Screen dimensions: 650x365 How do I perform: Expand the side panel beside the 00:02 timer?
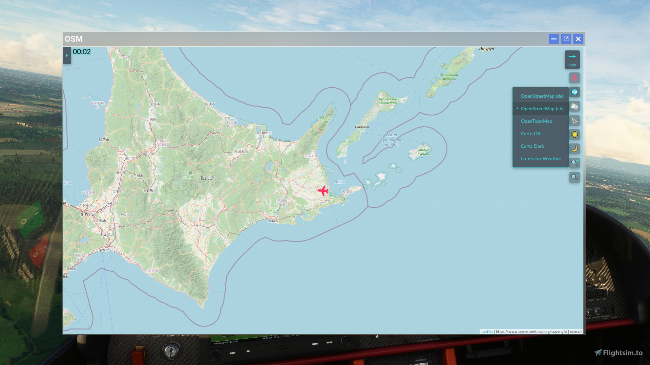coord(67,55)
